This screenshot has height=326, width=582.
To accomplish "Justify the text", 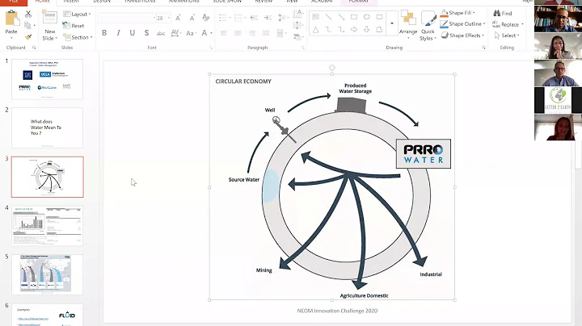I will (x=266, y=33).
